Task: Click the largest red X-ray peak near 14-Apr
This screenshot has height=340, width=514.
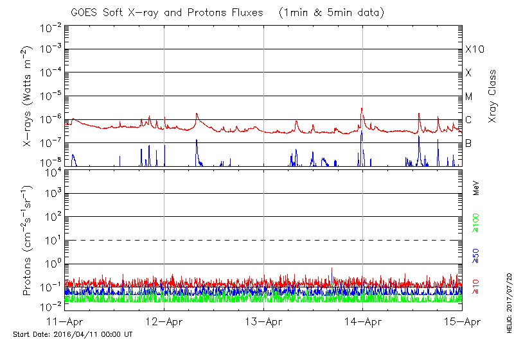Action: point(362,108)
